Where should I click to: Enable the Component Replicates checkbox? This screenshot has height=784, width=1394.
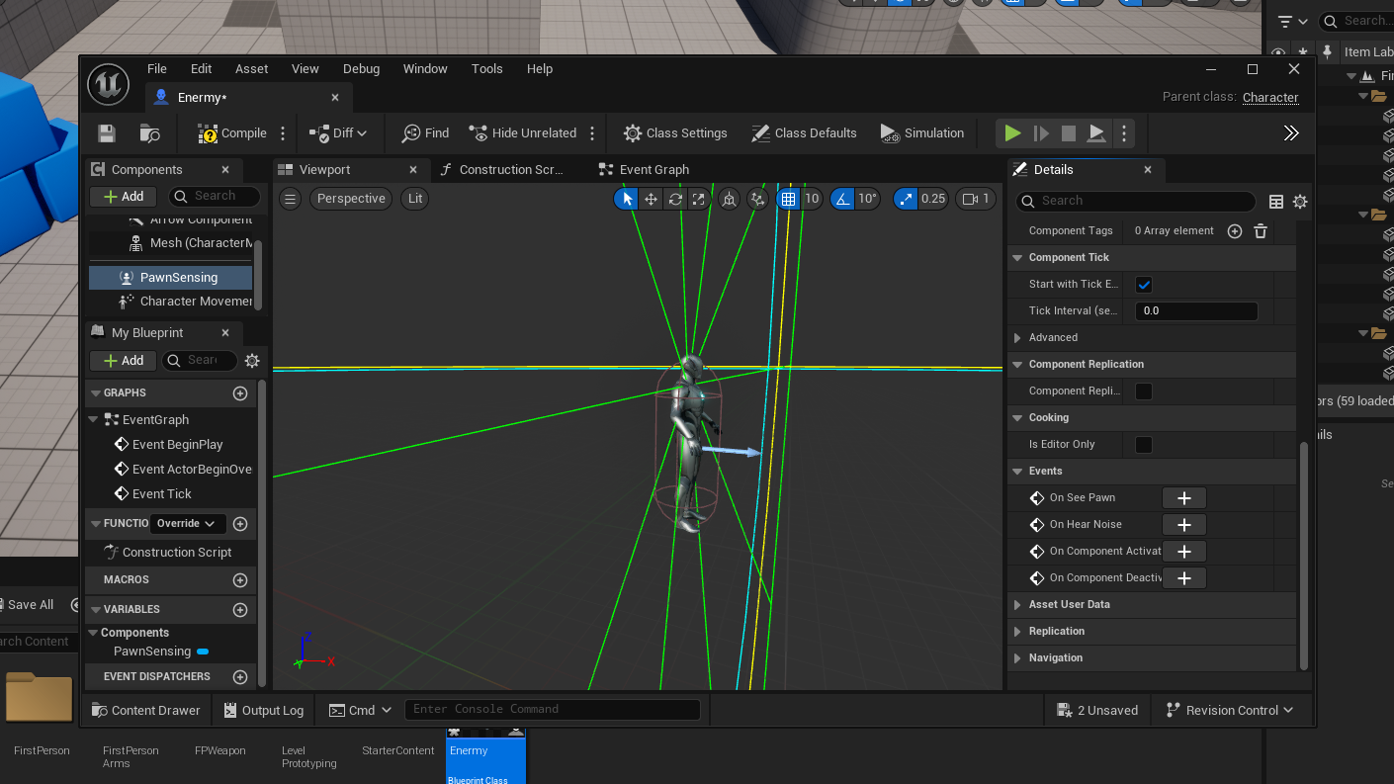pos(1142,391)
